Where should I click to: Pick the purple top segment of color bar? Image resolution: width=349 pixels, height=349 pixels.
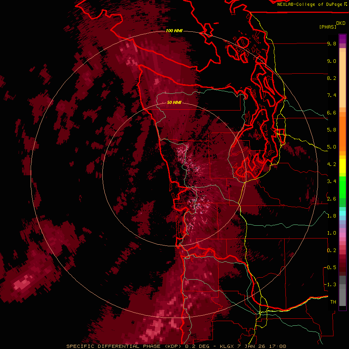tap(342, 39)
